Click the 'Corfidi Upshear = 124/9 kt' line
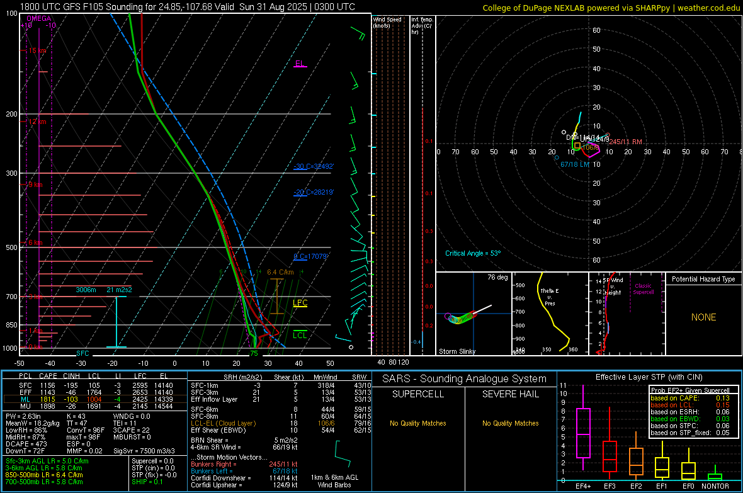 coord(244,485)
